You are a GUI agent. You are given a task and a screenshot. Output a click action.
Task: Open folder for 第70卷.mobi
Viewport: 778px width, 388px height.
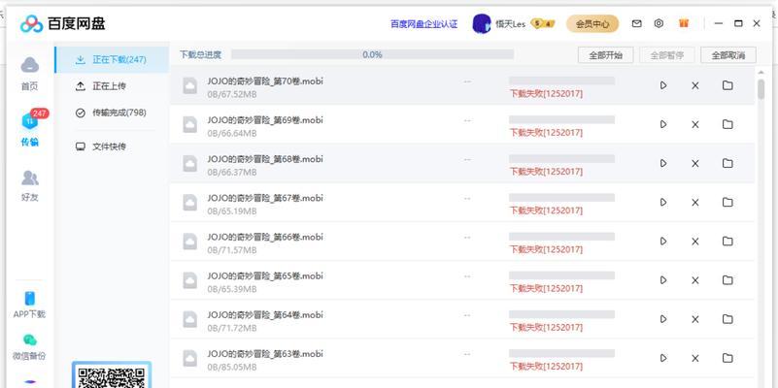pyautogui.click(x=727, y=85)
